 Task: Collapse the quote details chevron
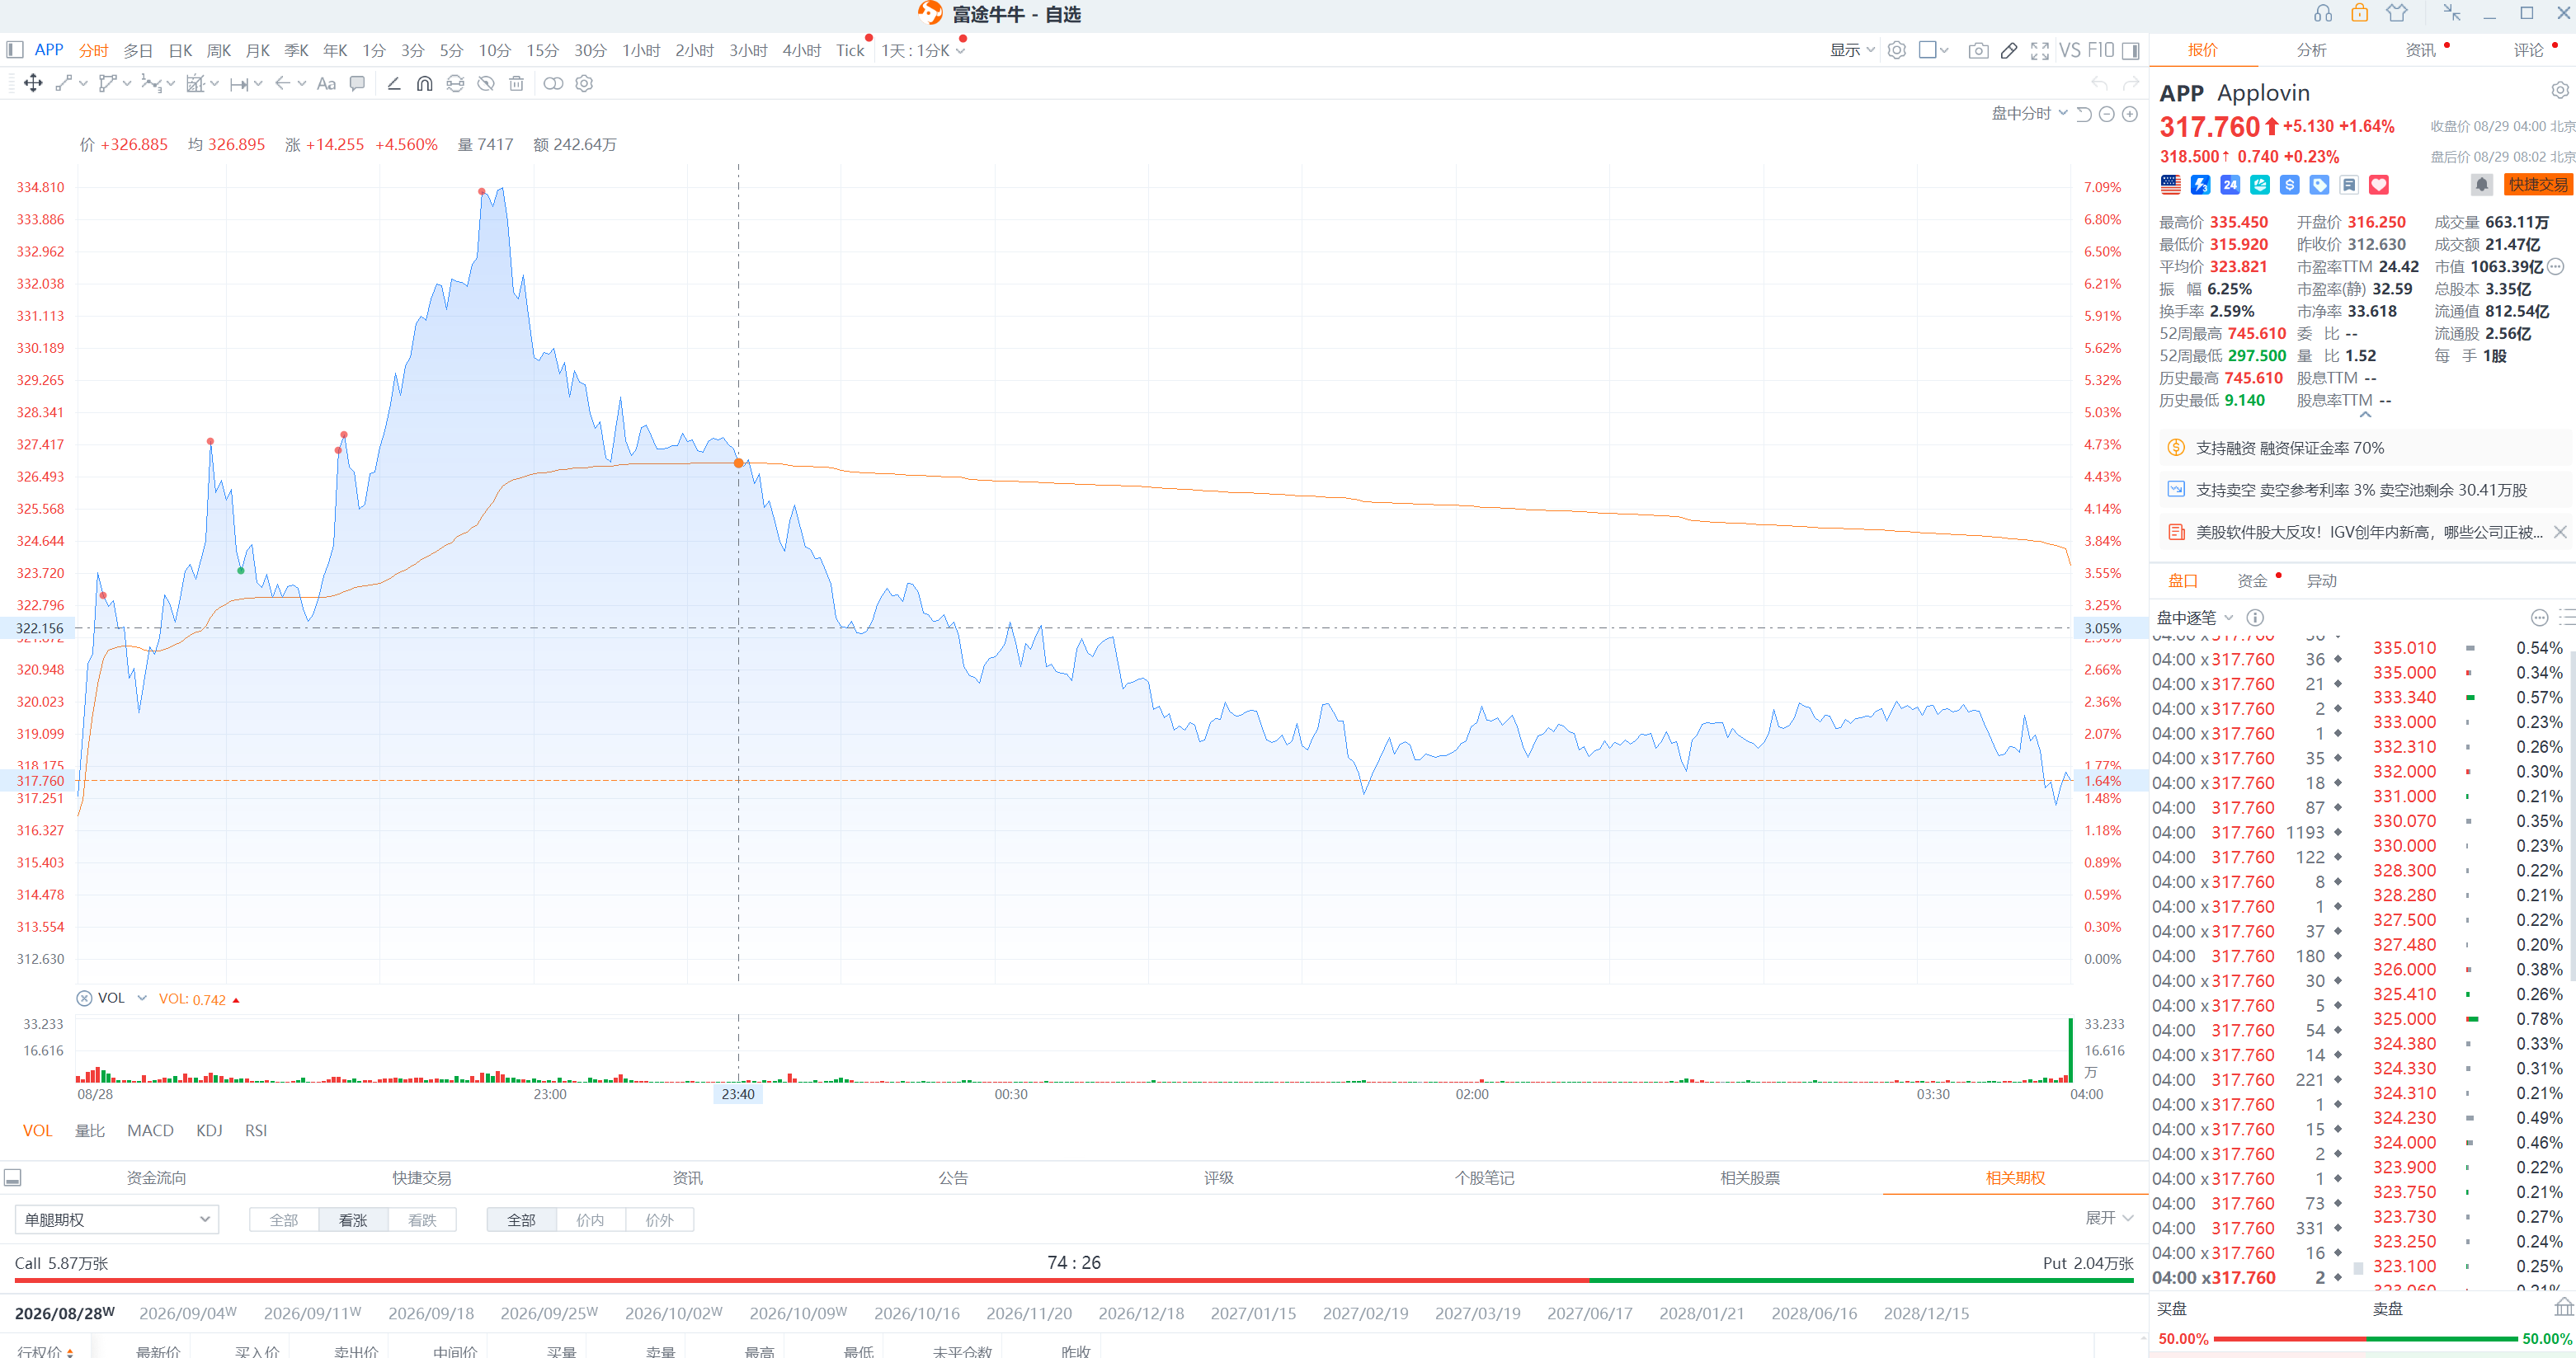(x=2365, y=415)
